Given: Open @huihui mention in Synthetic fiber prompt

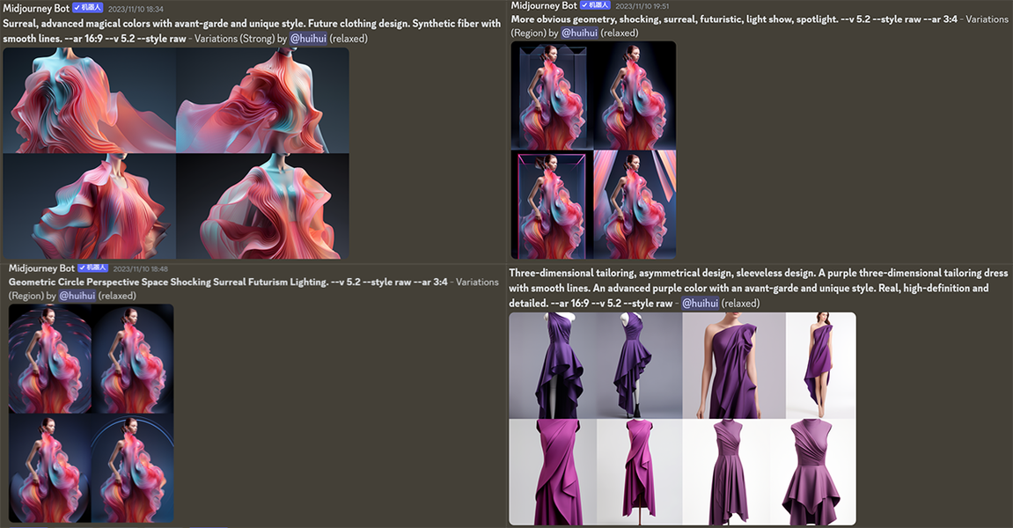Looking at the screenshot, I should click(x=308, y=38).
